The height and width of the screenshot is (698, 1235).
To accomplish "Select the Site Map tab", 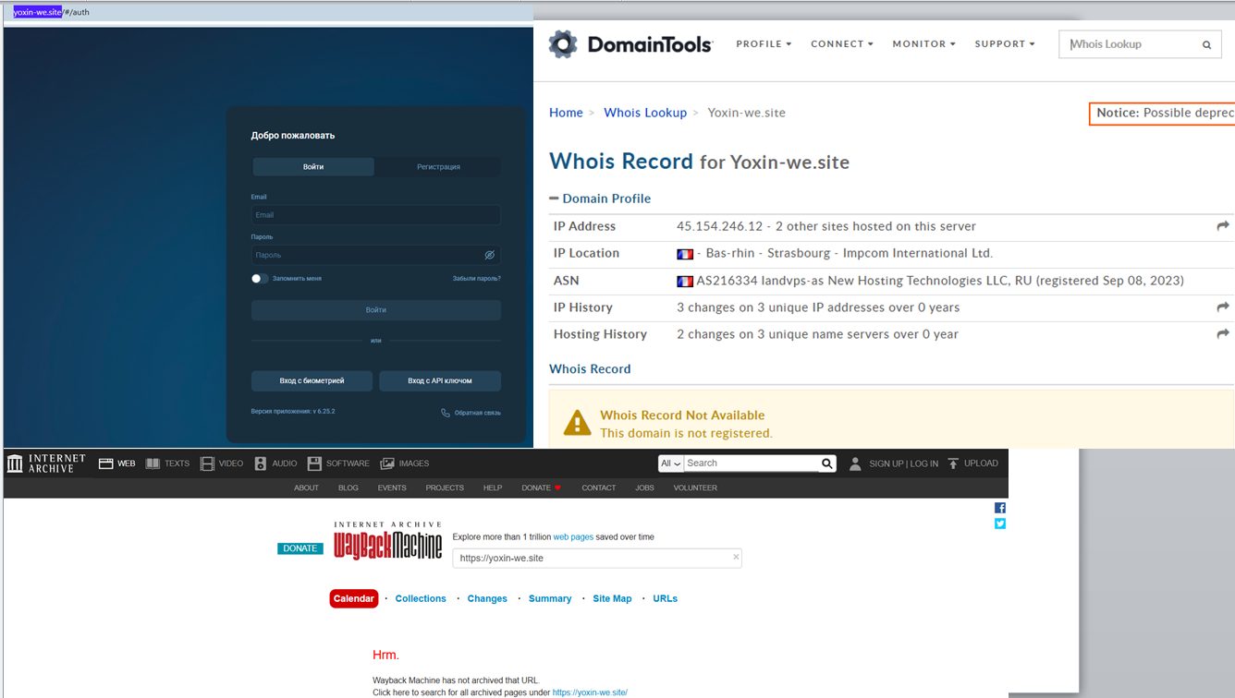I will click(612, 598).
